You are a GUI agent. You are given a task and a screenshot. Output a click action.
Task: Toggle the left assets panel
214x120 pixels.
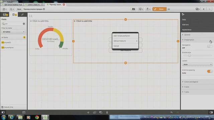tap(3, 112)
